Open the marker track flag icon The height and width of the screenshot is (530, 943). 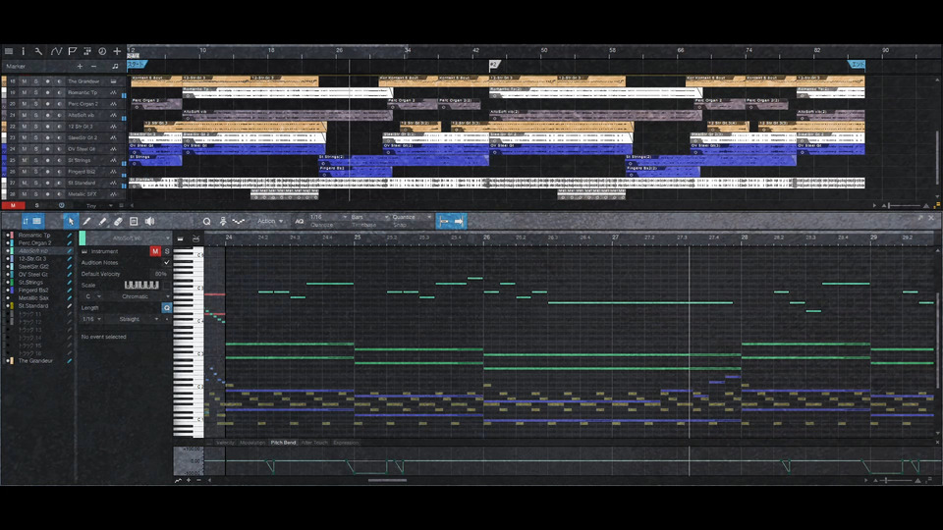pyautogui.click(x=72, y=52)
